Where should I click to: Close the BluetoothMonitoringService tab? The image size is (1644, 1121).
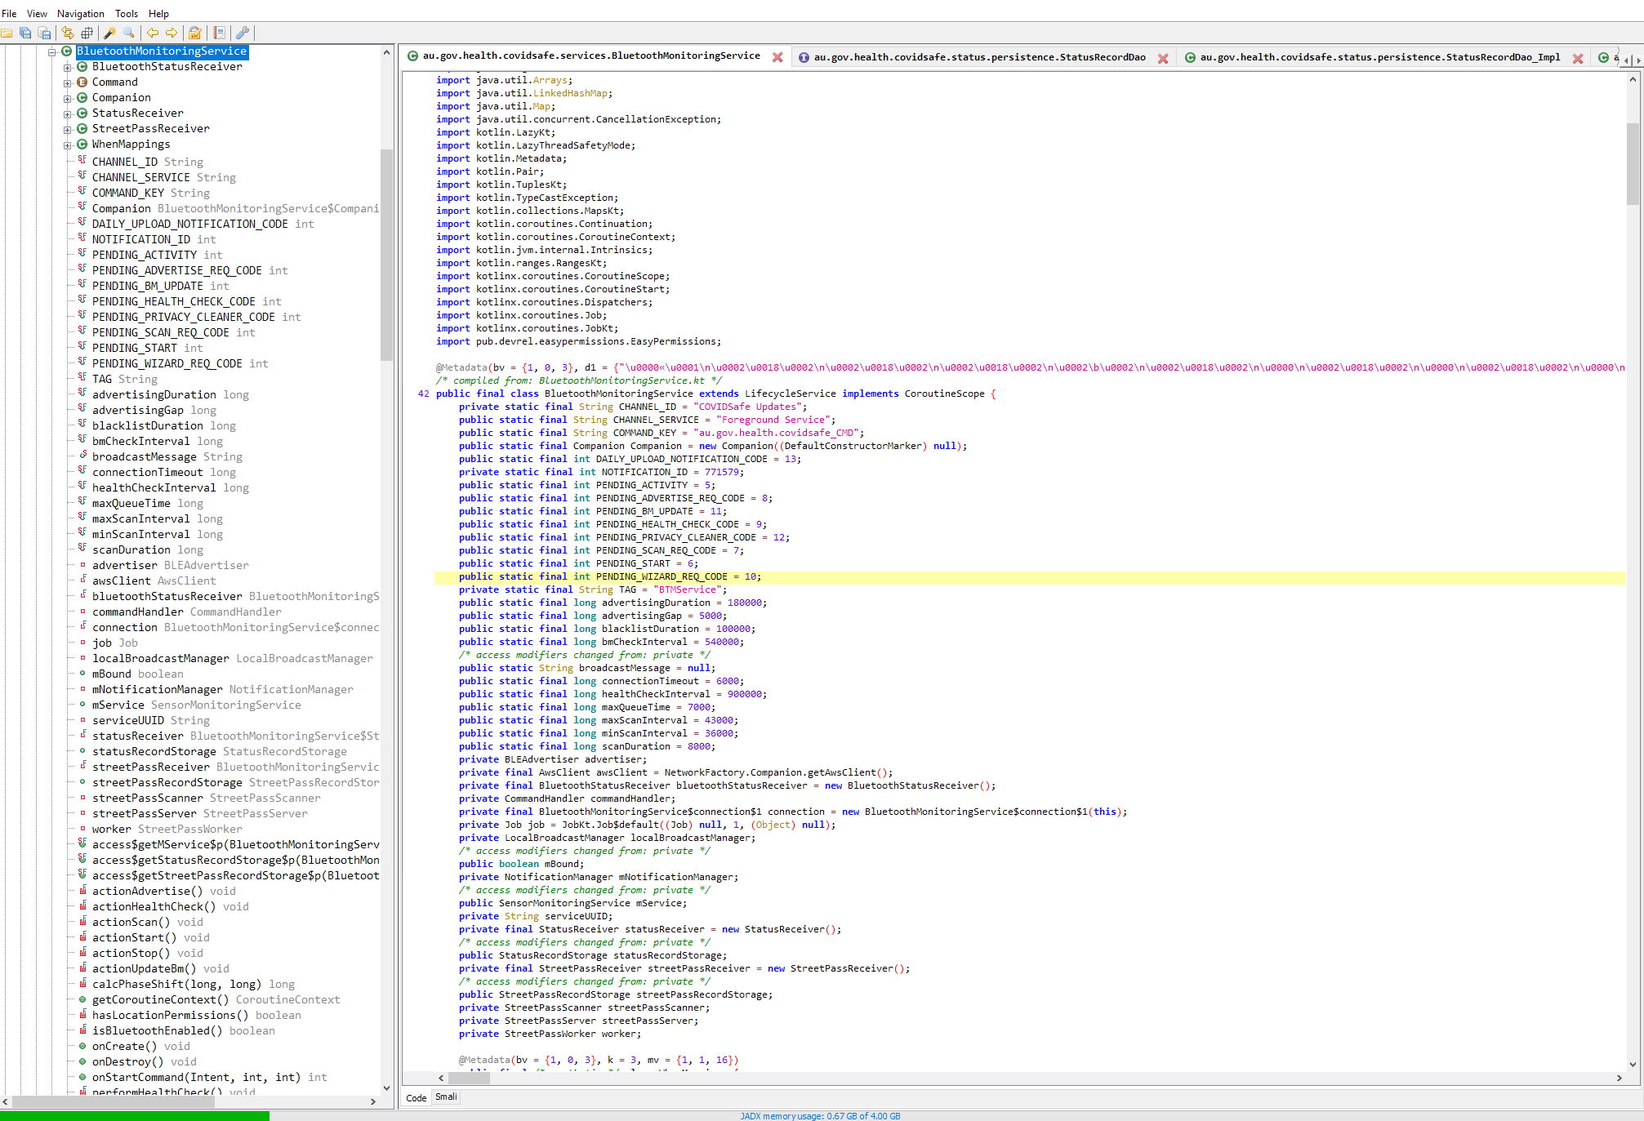pyautogui.click(x=777, y=57)
